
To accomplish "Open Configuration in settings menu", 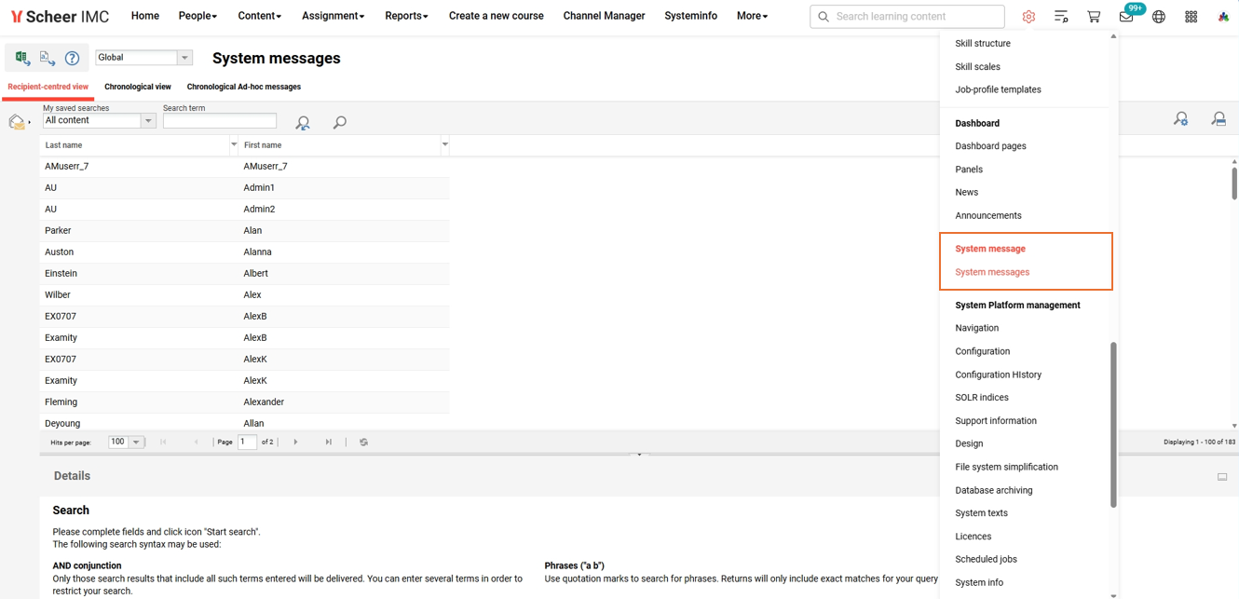I will (x=982, y=351).
